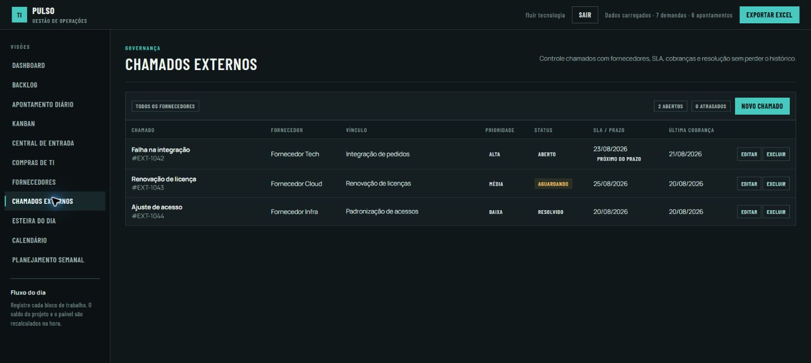Click the fluir tecnologia user label
The height and width of the screenshot is (363, 811).
[x=545, y=15]
